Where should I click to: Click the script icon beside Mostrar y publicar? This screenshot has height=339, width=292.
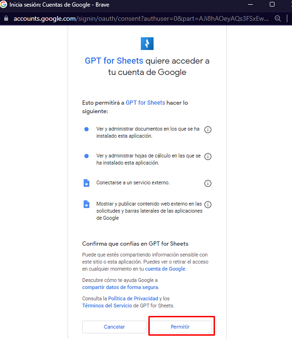click(86, 204)
